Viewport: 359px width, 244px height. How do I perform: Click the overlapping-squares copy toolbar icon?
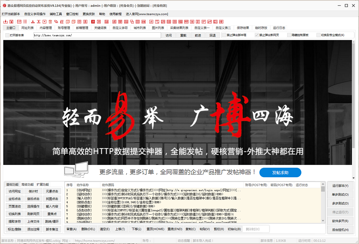[56, 22]
